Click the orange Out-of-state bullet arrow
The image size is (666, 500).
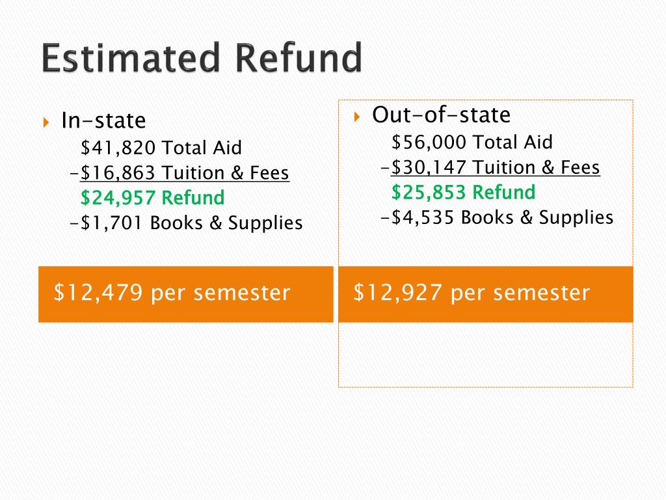click(357, 117)
